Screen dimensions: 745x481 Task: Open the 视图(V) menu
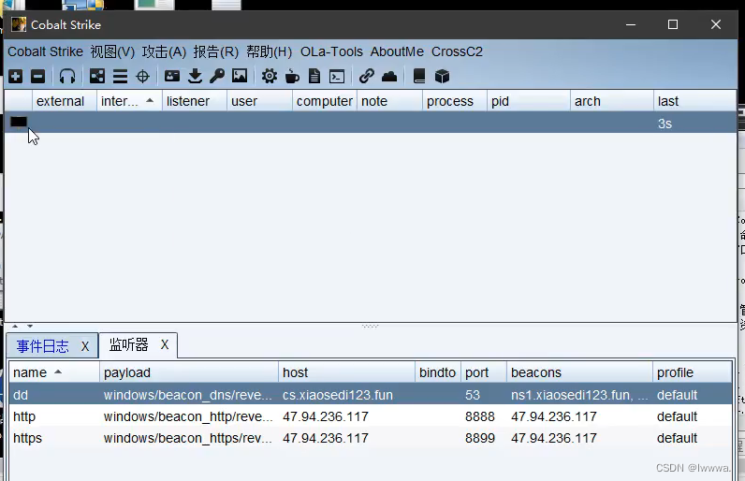tap(112, 51)
